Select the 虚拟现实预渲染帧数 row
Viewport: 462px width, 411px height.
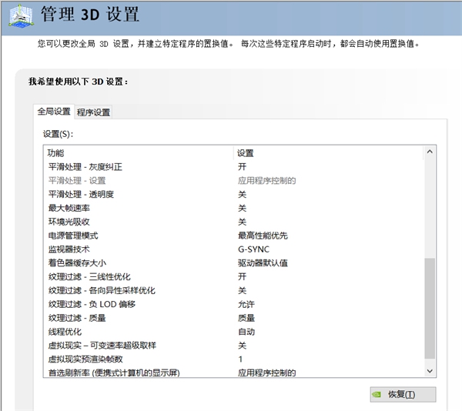pos(234,359)
